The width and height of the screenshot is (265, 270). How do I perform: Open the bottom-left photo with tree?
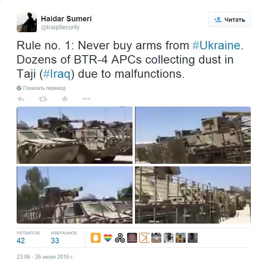(74, 195)
